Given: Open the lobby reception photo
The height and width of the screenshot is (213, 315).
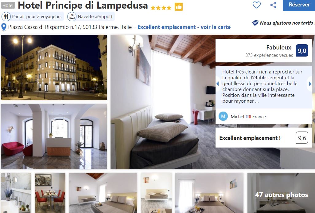Looking at the screenshot, I should click(54, 136).
